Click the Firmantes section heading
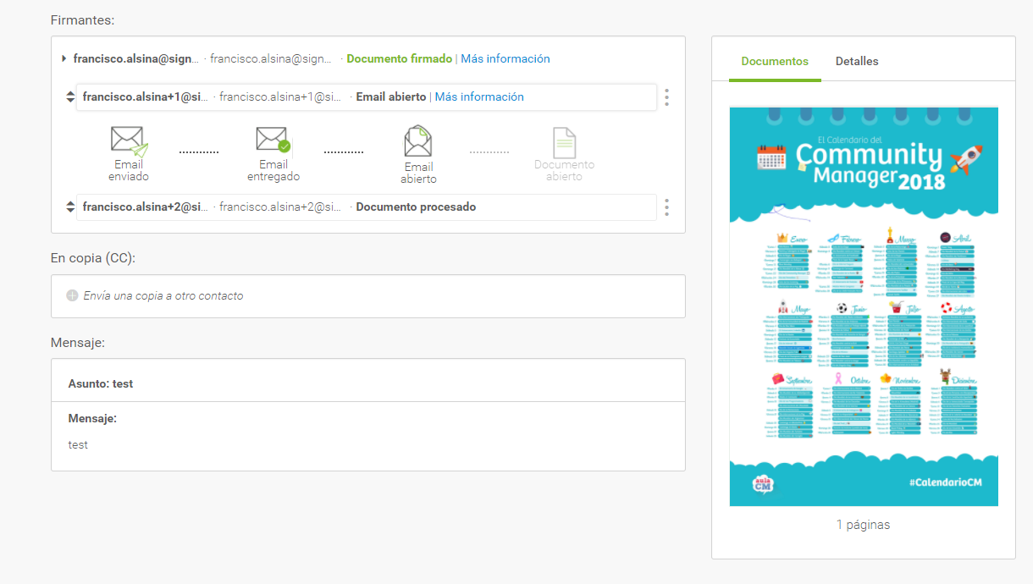The width and height of the screenshot is (1033, 584). point(83,19)
